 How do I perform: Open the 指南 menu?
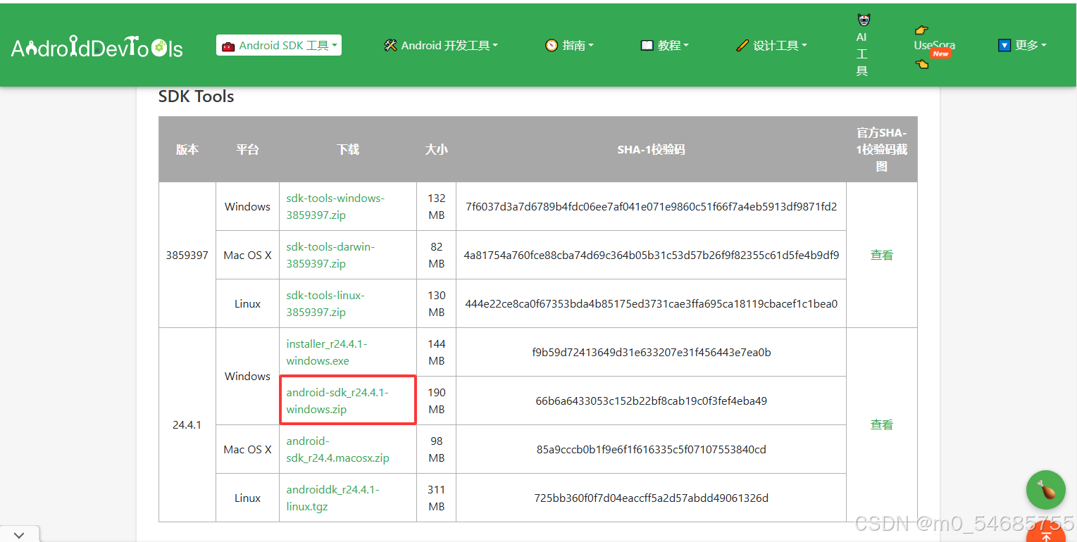[569, 45]
